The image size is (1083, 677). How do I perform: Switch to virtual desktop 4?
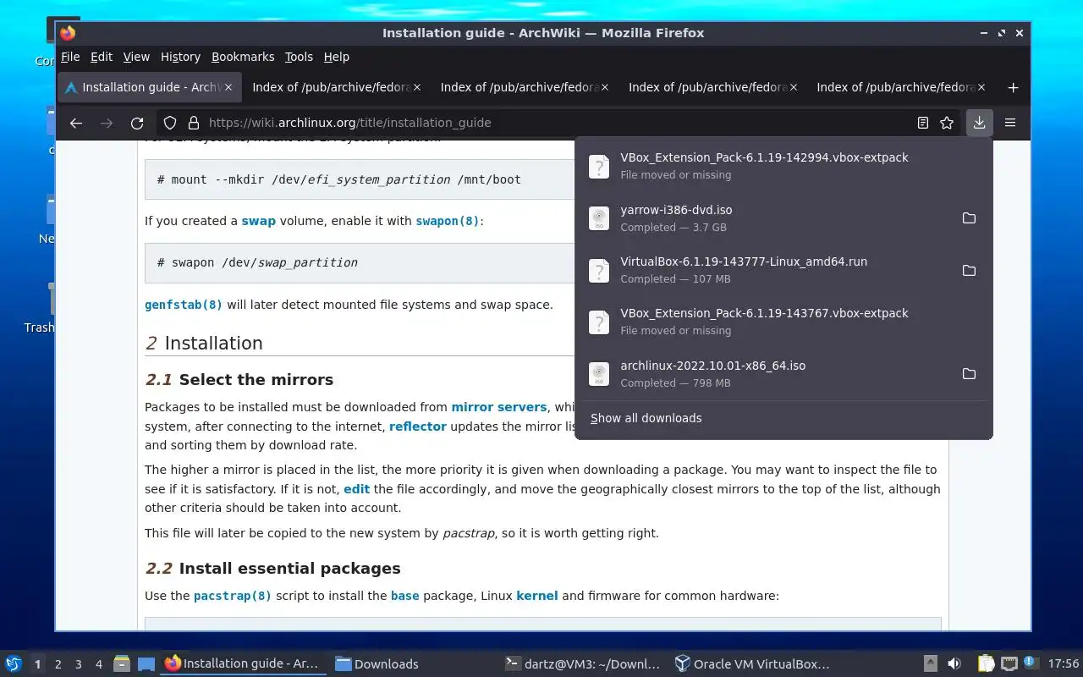coord(98,664)
